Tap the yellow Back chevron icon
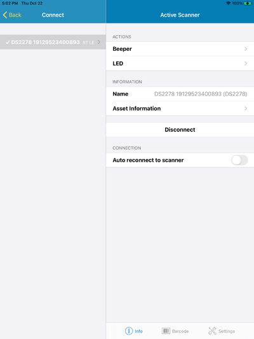Viewport: 254px width, 339px height. tap(5, 15)
